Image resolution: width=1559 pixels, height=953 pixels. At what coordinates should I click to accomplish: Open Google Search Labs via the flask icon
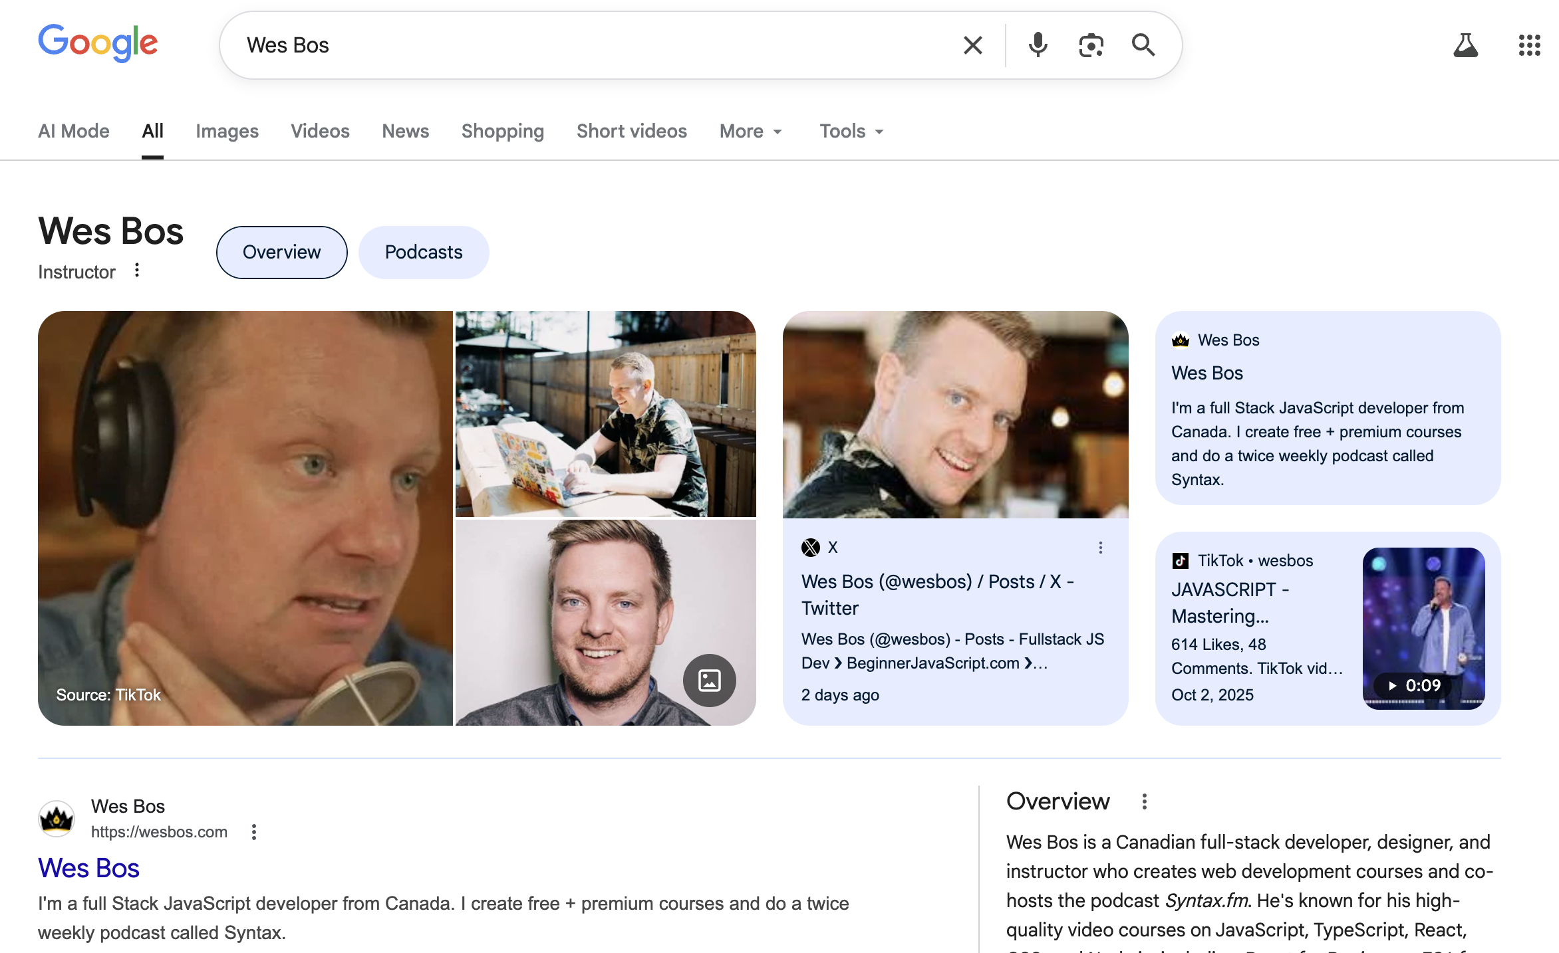pos(1466,45)
